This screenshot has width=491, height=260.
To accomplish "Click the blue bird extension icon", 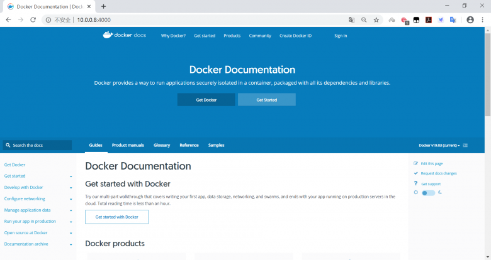I will 441,20.
